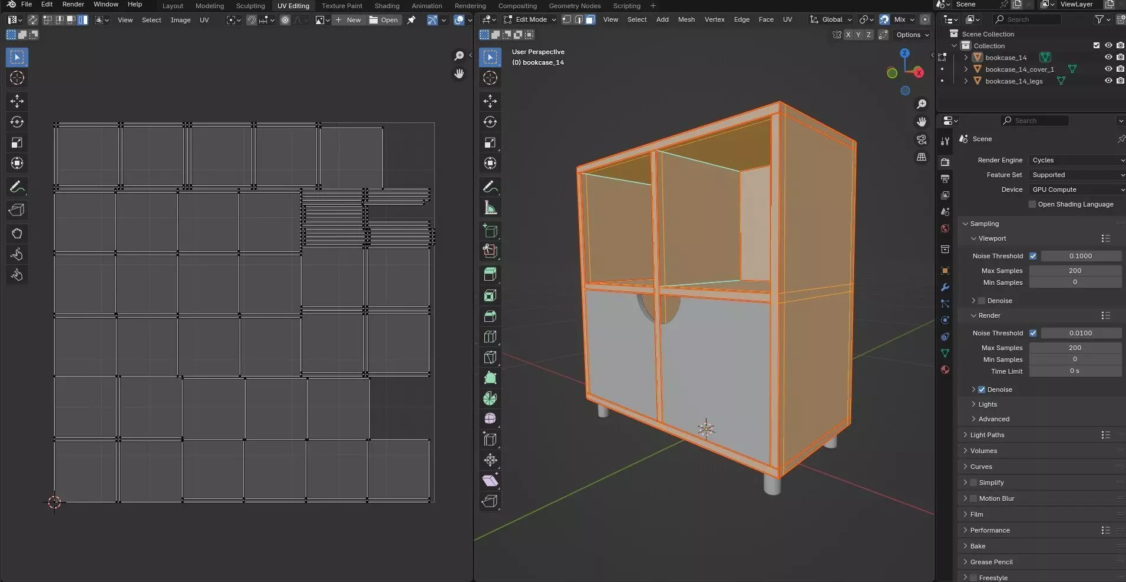
Task: Select the Shear tool
Action: coord(490,480)
